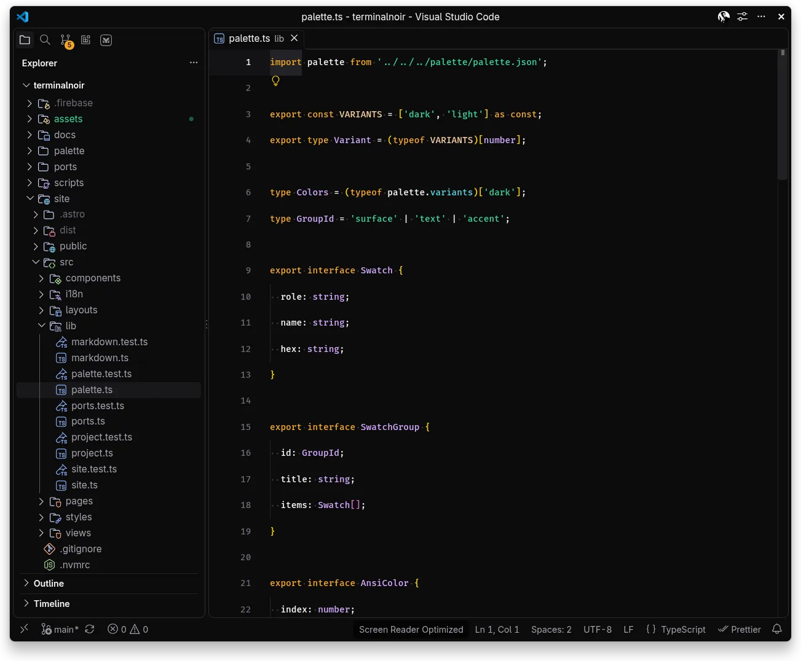This screenshot has width=801, height=661.
Task: Click the lightbulb code action icon
Action: point(275,80)
